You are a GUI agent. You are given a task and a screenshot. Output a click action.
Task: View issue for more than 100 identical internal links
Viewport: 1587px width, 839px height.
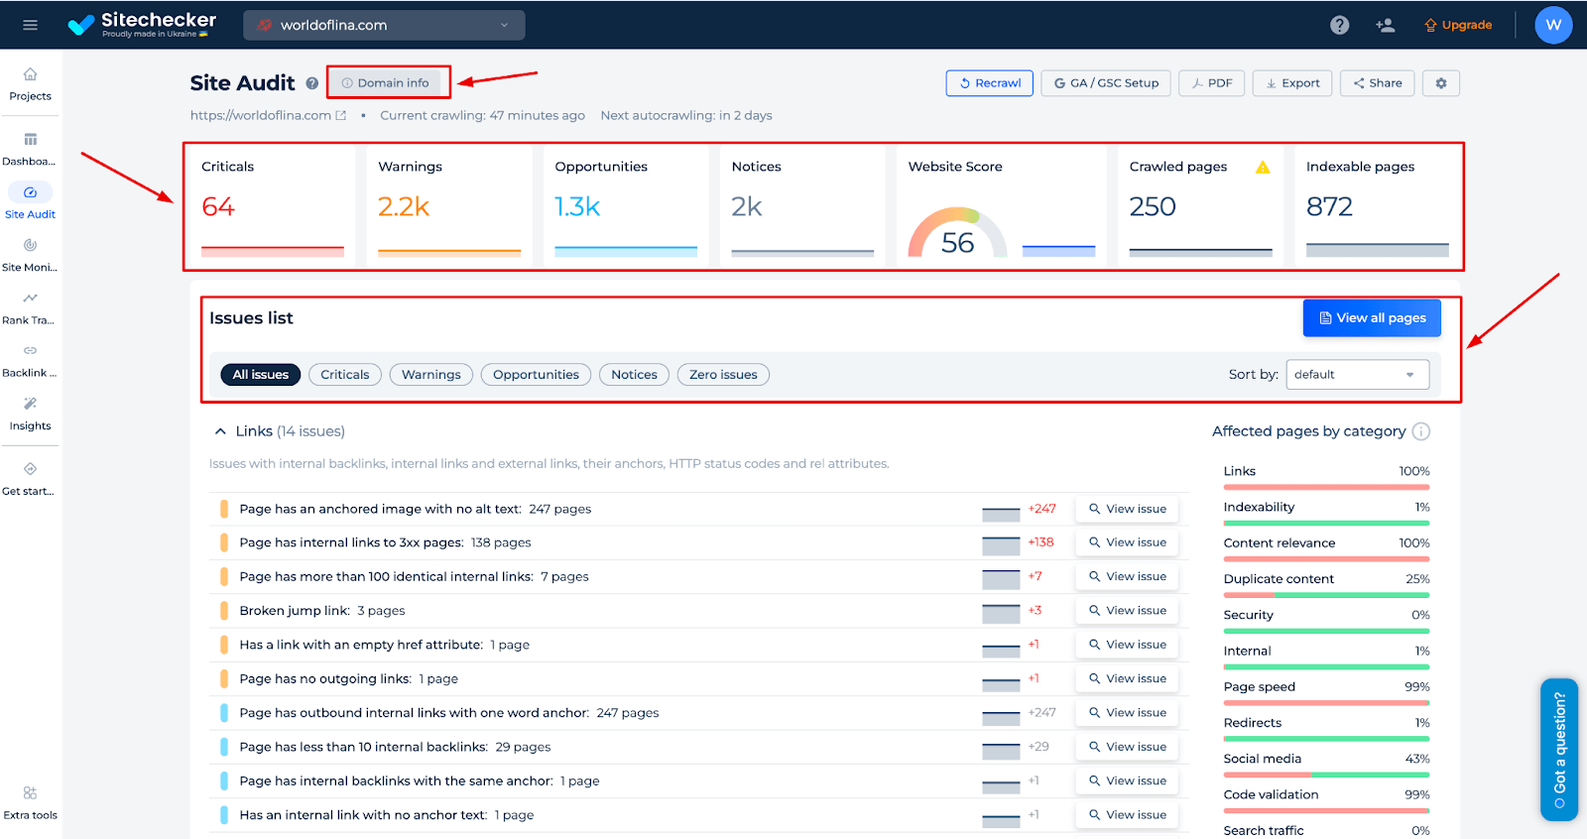1127,576
